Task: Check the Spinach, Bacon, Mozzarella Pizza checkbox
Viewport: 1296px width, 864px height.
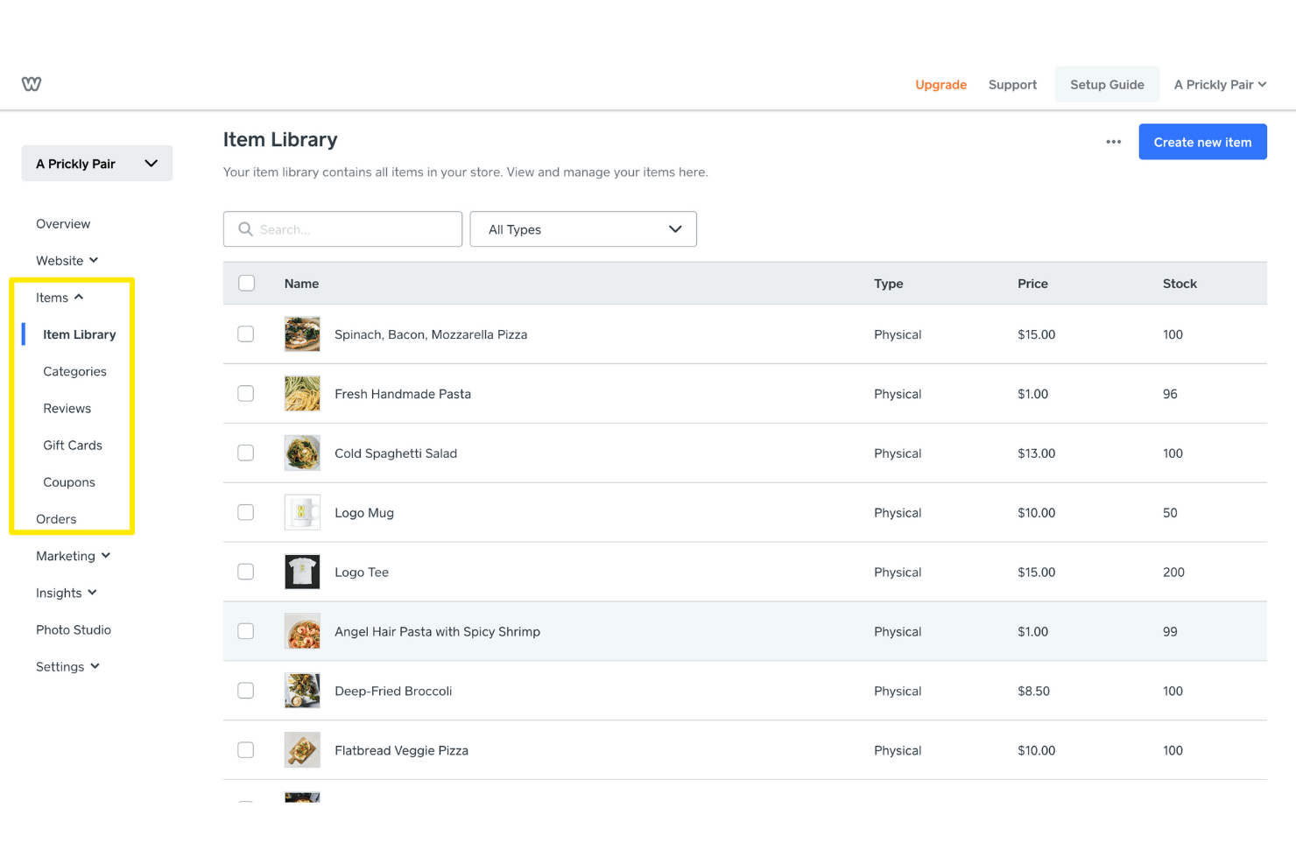Action: [246, 334]
